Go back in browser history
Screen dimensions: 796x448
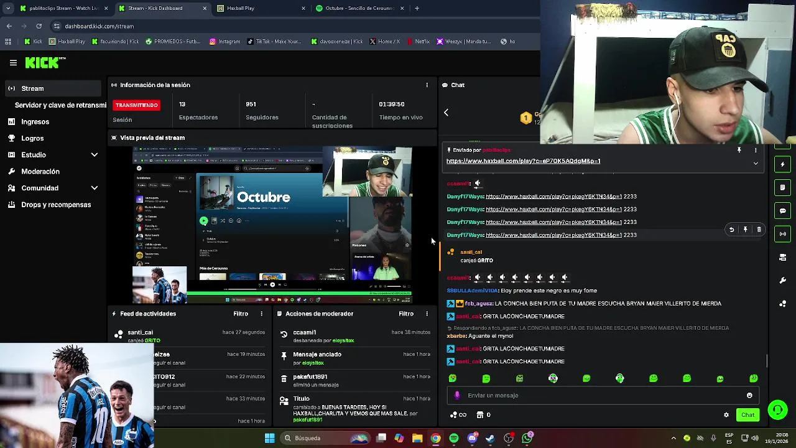click(9, 26)
